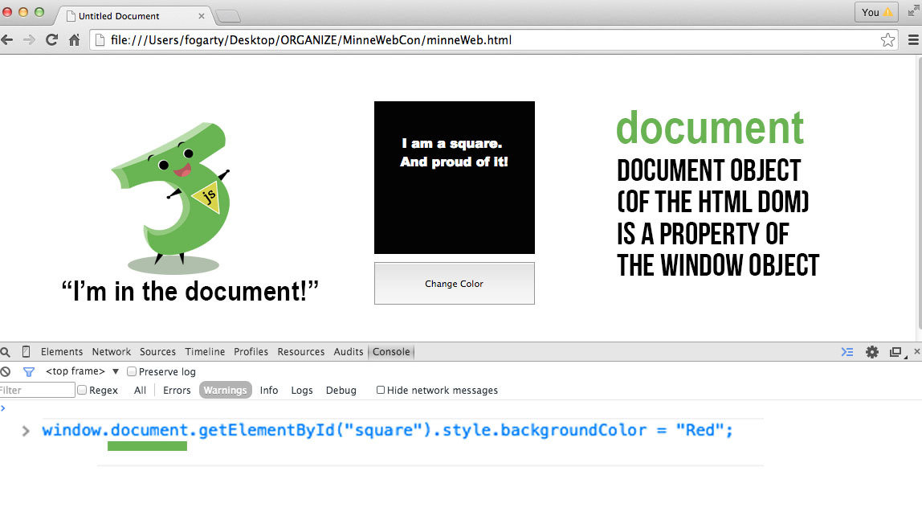Open the Resources panel

tap(301, 352)
